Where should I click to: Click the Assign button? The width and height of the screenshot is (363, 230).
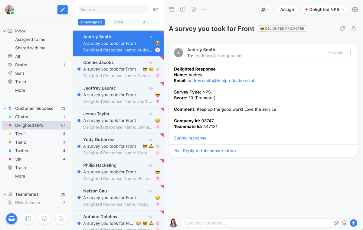coord(287,10)
